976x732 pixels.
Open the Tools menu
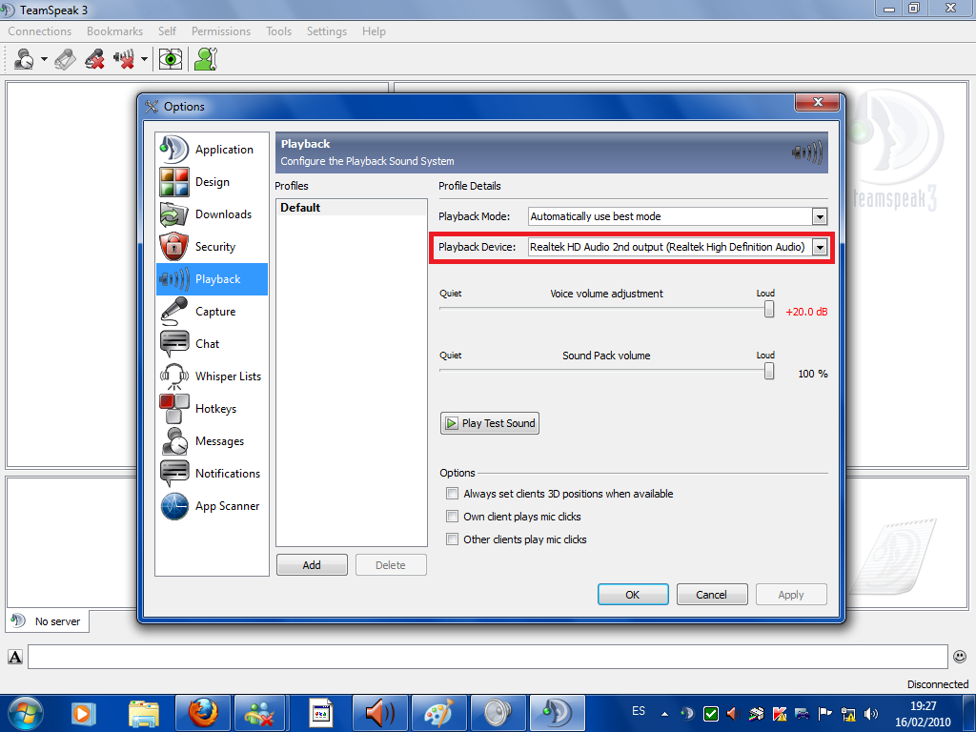pyautogui.click(x=279, y=31)
